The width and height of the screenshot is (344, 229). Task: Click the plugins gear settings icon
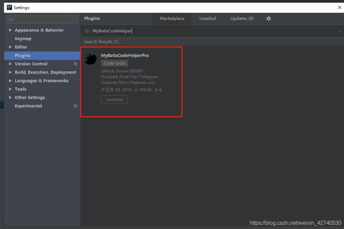click(x=269, y=19)
